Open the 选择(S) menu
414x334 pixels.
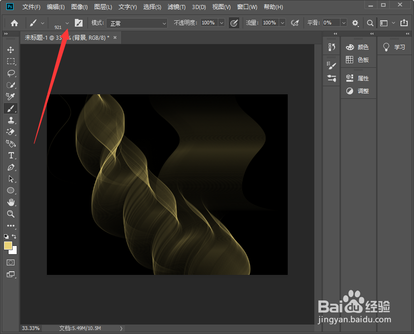pos(152,7)
